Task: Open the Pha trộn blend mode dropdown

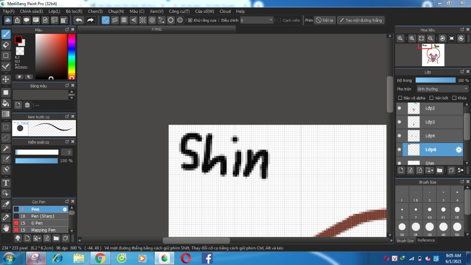Action: click(442, 89)
